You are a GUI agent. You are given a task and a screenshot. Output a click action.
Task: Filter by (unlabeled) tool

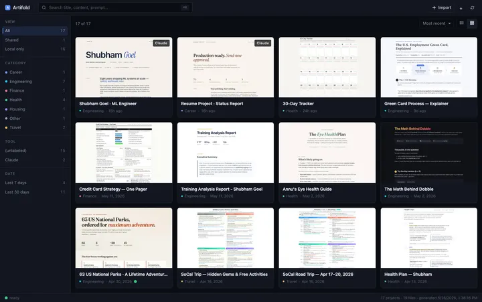[x=35, y=151]
